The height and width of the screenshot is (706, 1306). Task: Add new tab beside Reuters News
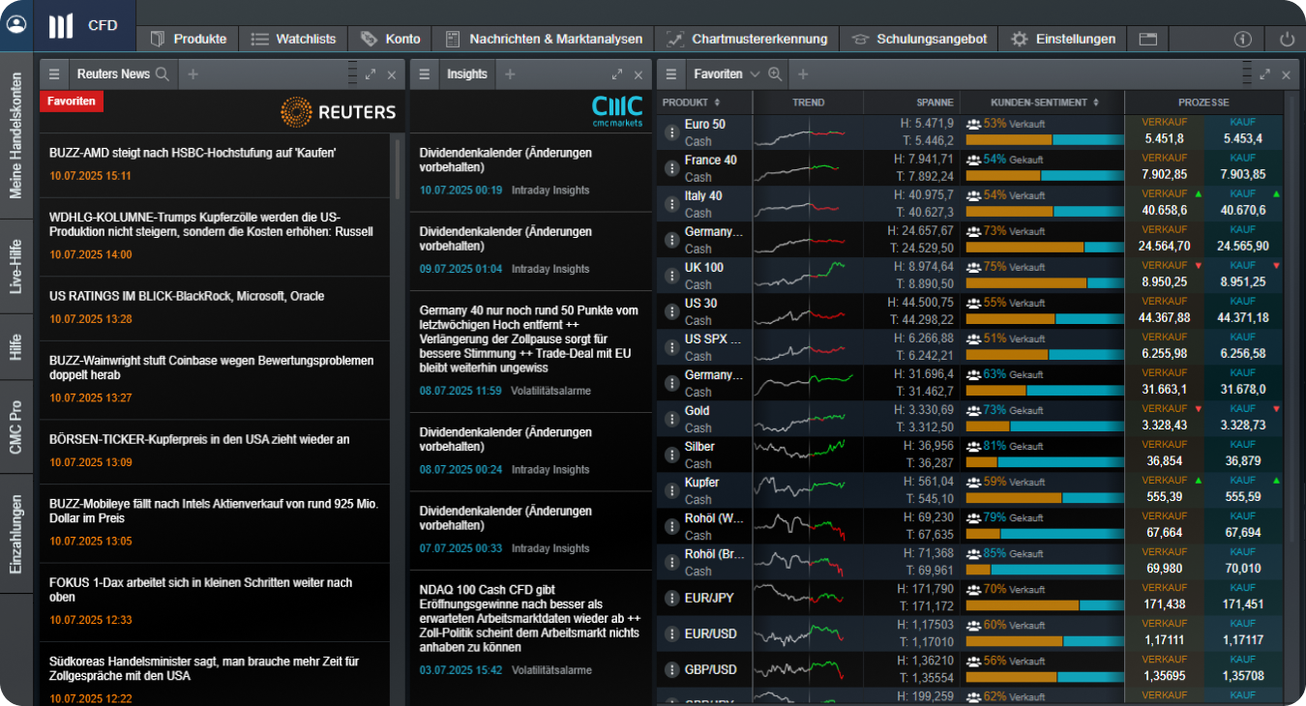coord(193,74)
